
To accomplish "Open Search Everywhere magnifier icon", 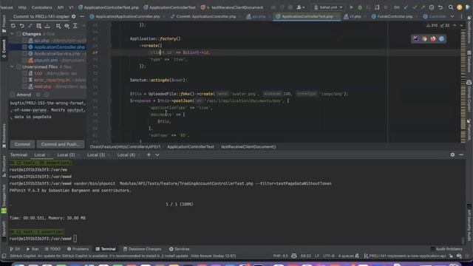I will point(451,7).
